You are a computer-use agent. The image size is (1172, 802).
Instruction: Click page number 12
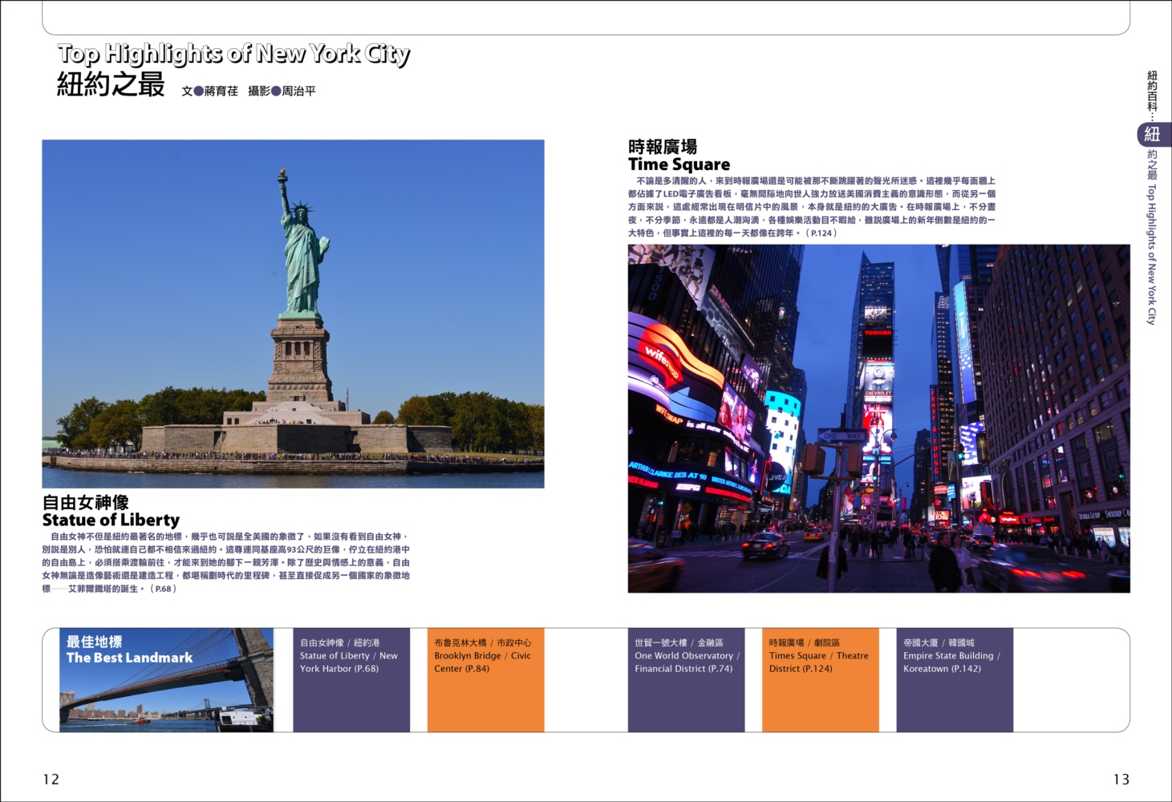51,779
